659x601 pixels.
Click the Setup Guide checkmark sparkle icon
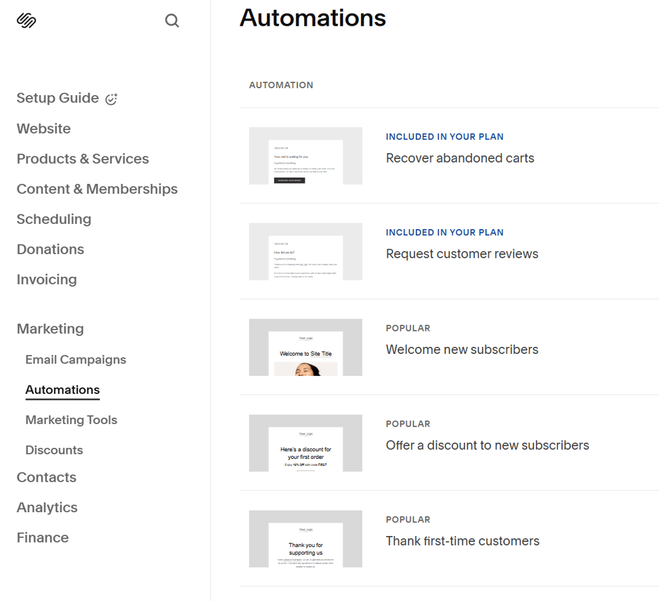111,98
